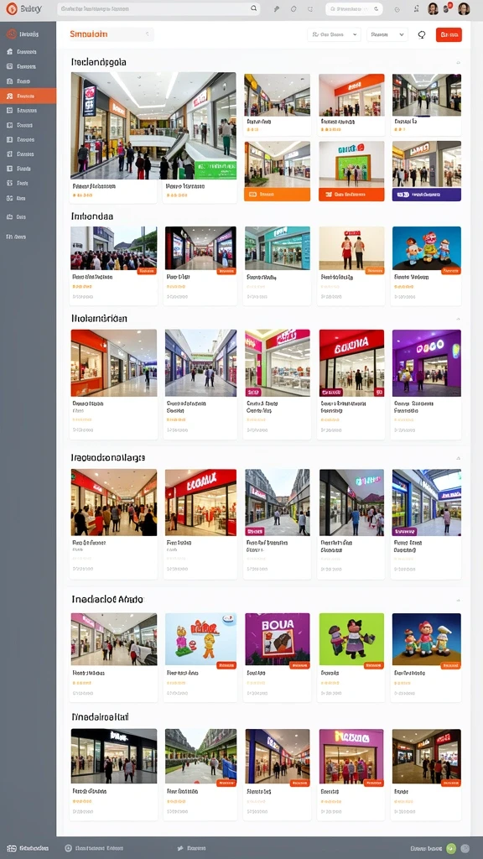Screen dimensions: 483x859
Task: Open the first dropdown left of the orange button
Action: pyautogui.click(x=334, y=34)
